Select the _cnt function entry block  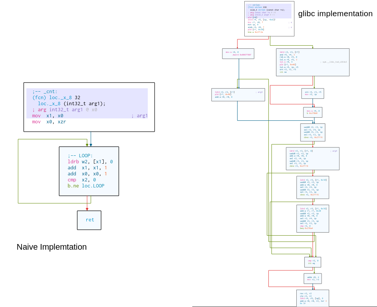click(x=89, y=107)
